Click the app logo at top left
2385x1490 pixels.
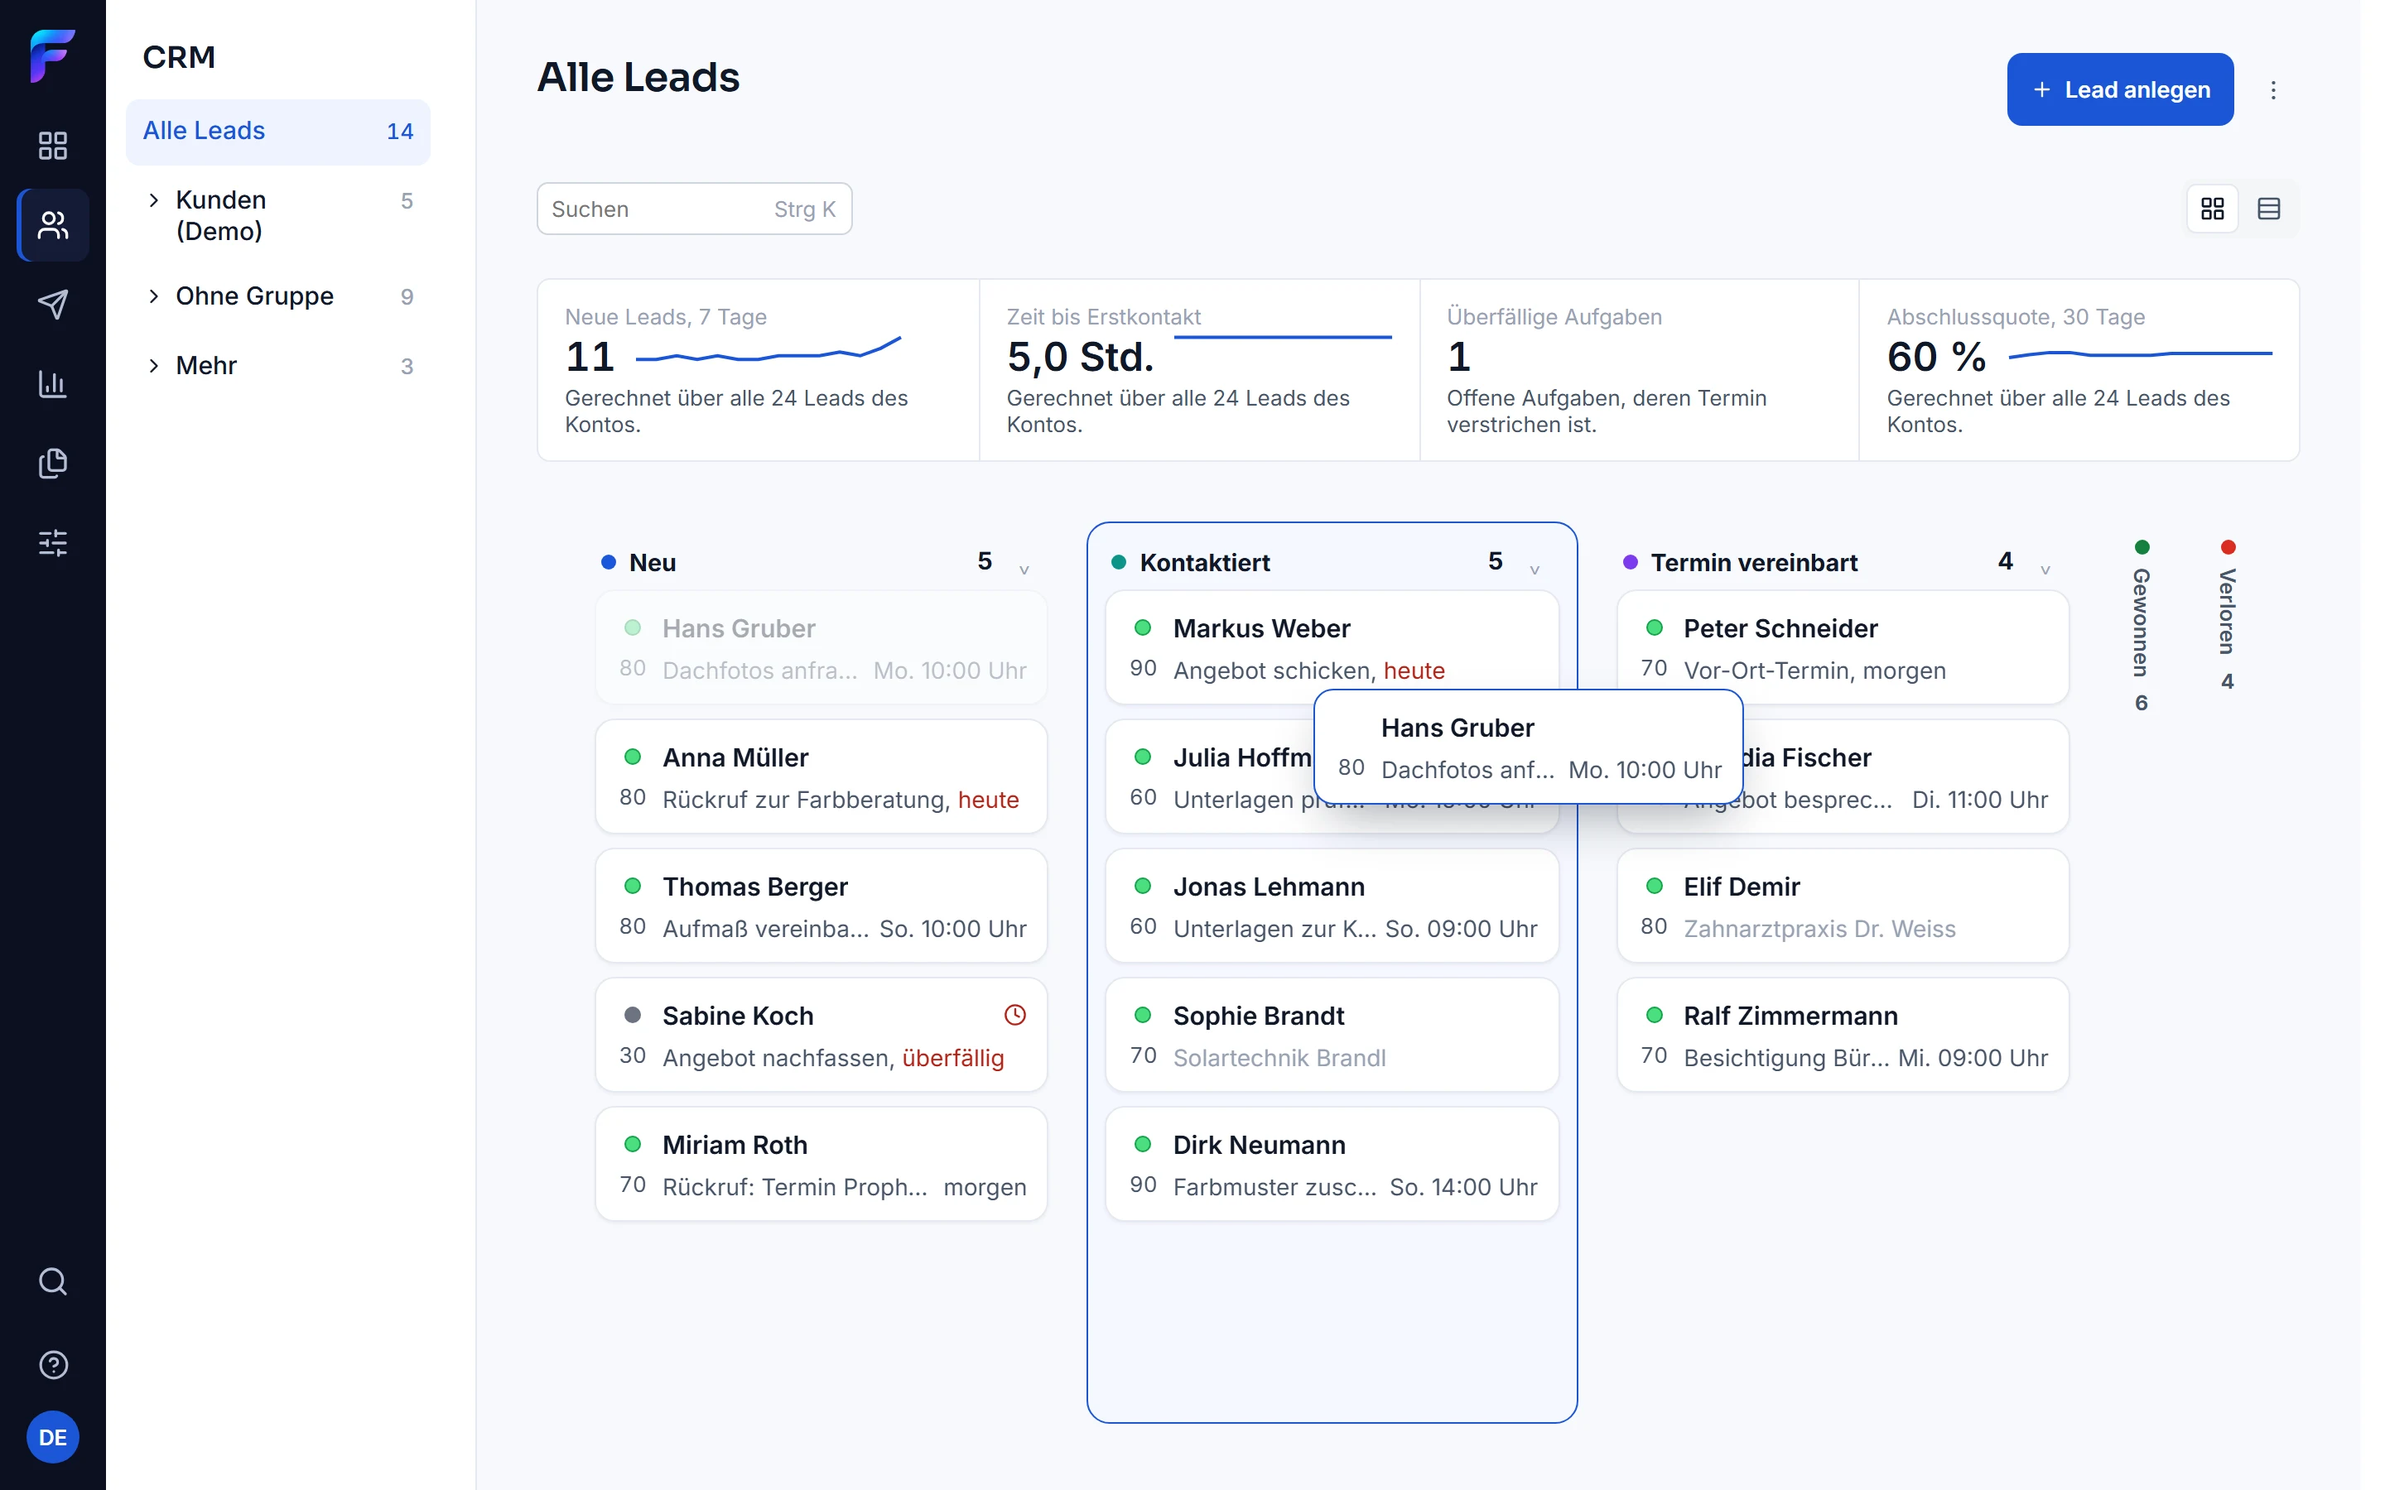point(52,55)
